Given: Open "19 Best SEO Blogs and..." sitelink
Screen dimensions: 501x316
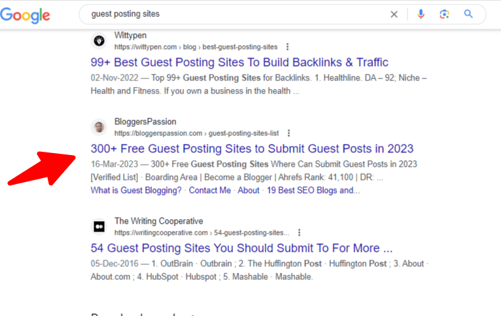Looking at the screenshot, I should (313, 190).
